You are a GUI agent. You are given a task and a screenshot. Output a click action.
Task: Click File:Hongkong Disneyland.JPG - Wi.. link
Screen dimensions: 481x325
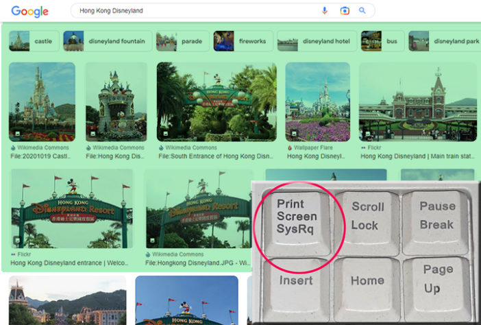click(x=197, y=263)
